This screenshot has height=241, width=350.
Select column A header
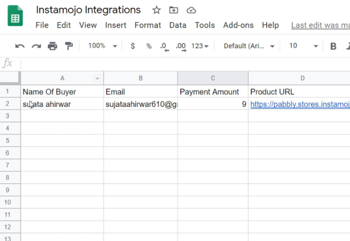click(62, 78)
